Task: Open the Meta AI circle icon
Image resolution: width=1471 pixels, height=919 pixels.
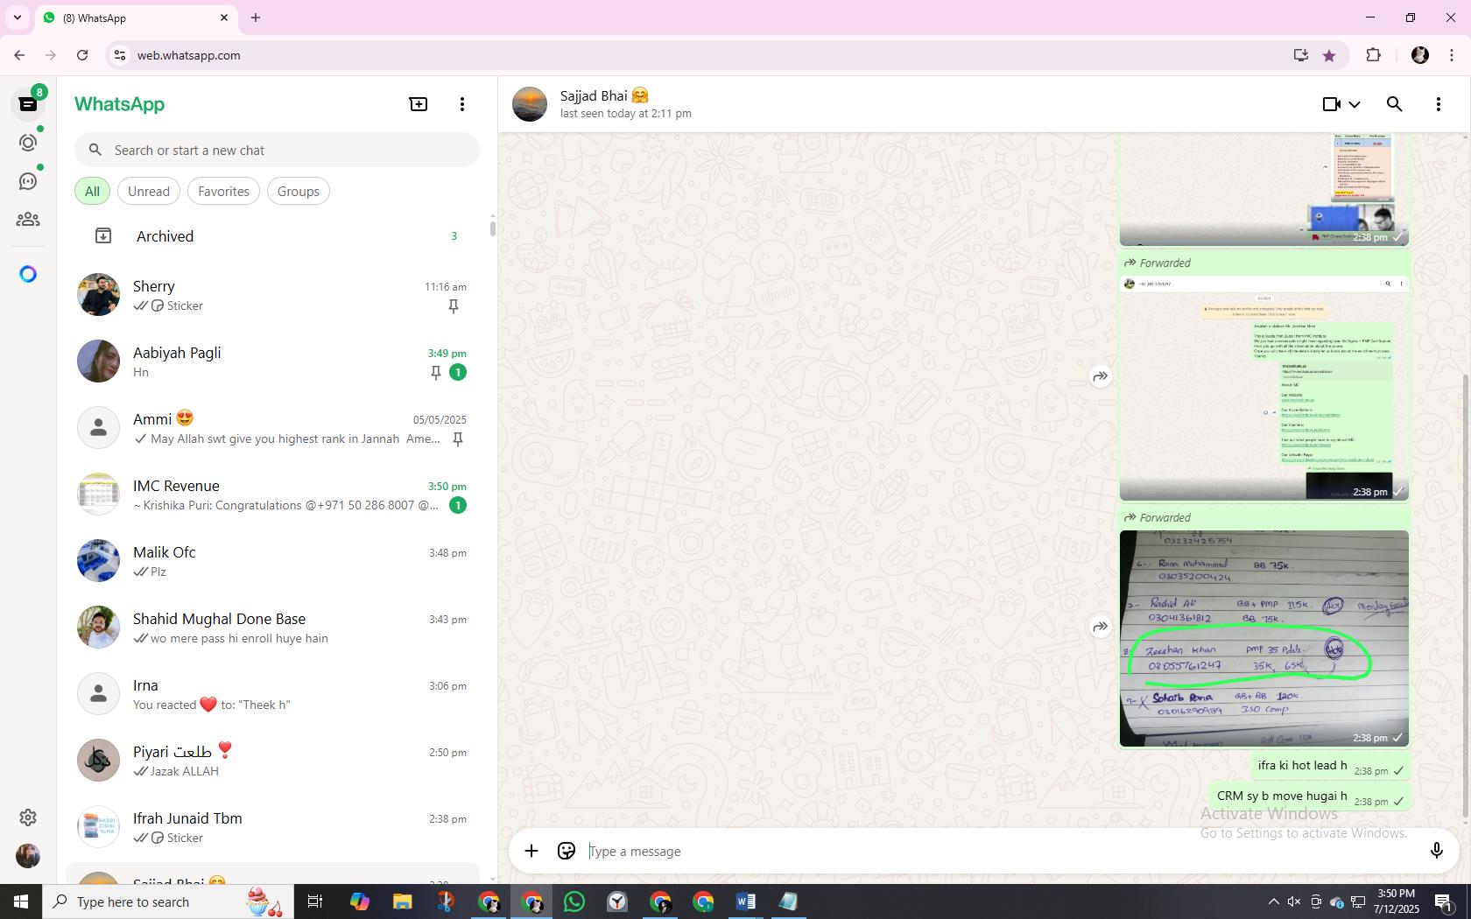Action: coord(28,274)
